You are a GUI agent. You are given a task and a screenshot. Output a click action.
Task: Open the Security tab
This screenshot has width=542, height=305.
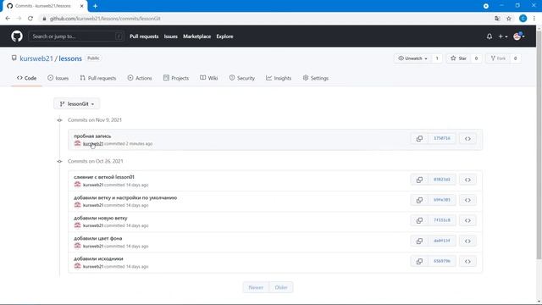[242, 78]
